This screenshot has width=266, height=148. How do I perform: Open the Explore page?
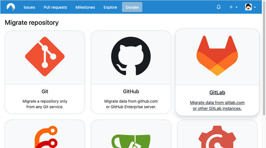click(110, 7)
